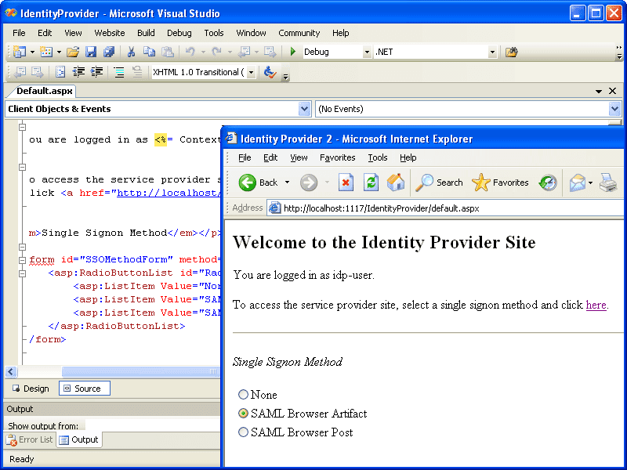Image resolution: width=627 pixels, height=470 pixels.
Task: Collapse asp:RadioButtonList code outline node
Action: (x=23, y=273)
